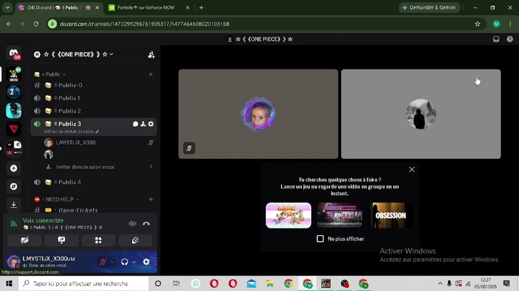Click 'Inviter dans le salon vocal'
The height and width of the screenshot is (291, 519).
pyautogui.click(x=99, y=167)
